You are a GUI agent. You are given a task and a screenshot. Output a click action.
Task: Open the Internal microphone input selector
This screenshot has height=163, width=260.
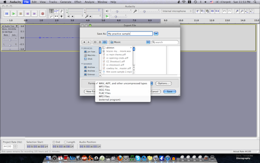pyautogui.click(x=177, y=11)
